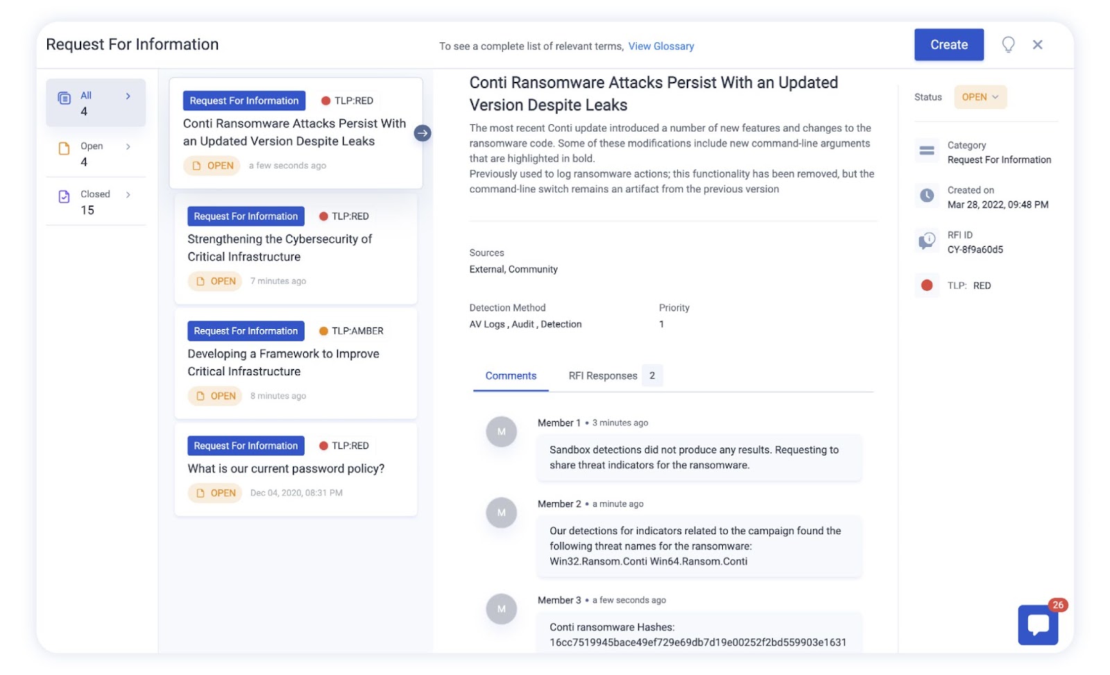
Task: Click Member 2 avatar
Action: pos(502,513)
